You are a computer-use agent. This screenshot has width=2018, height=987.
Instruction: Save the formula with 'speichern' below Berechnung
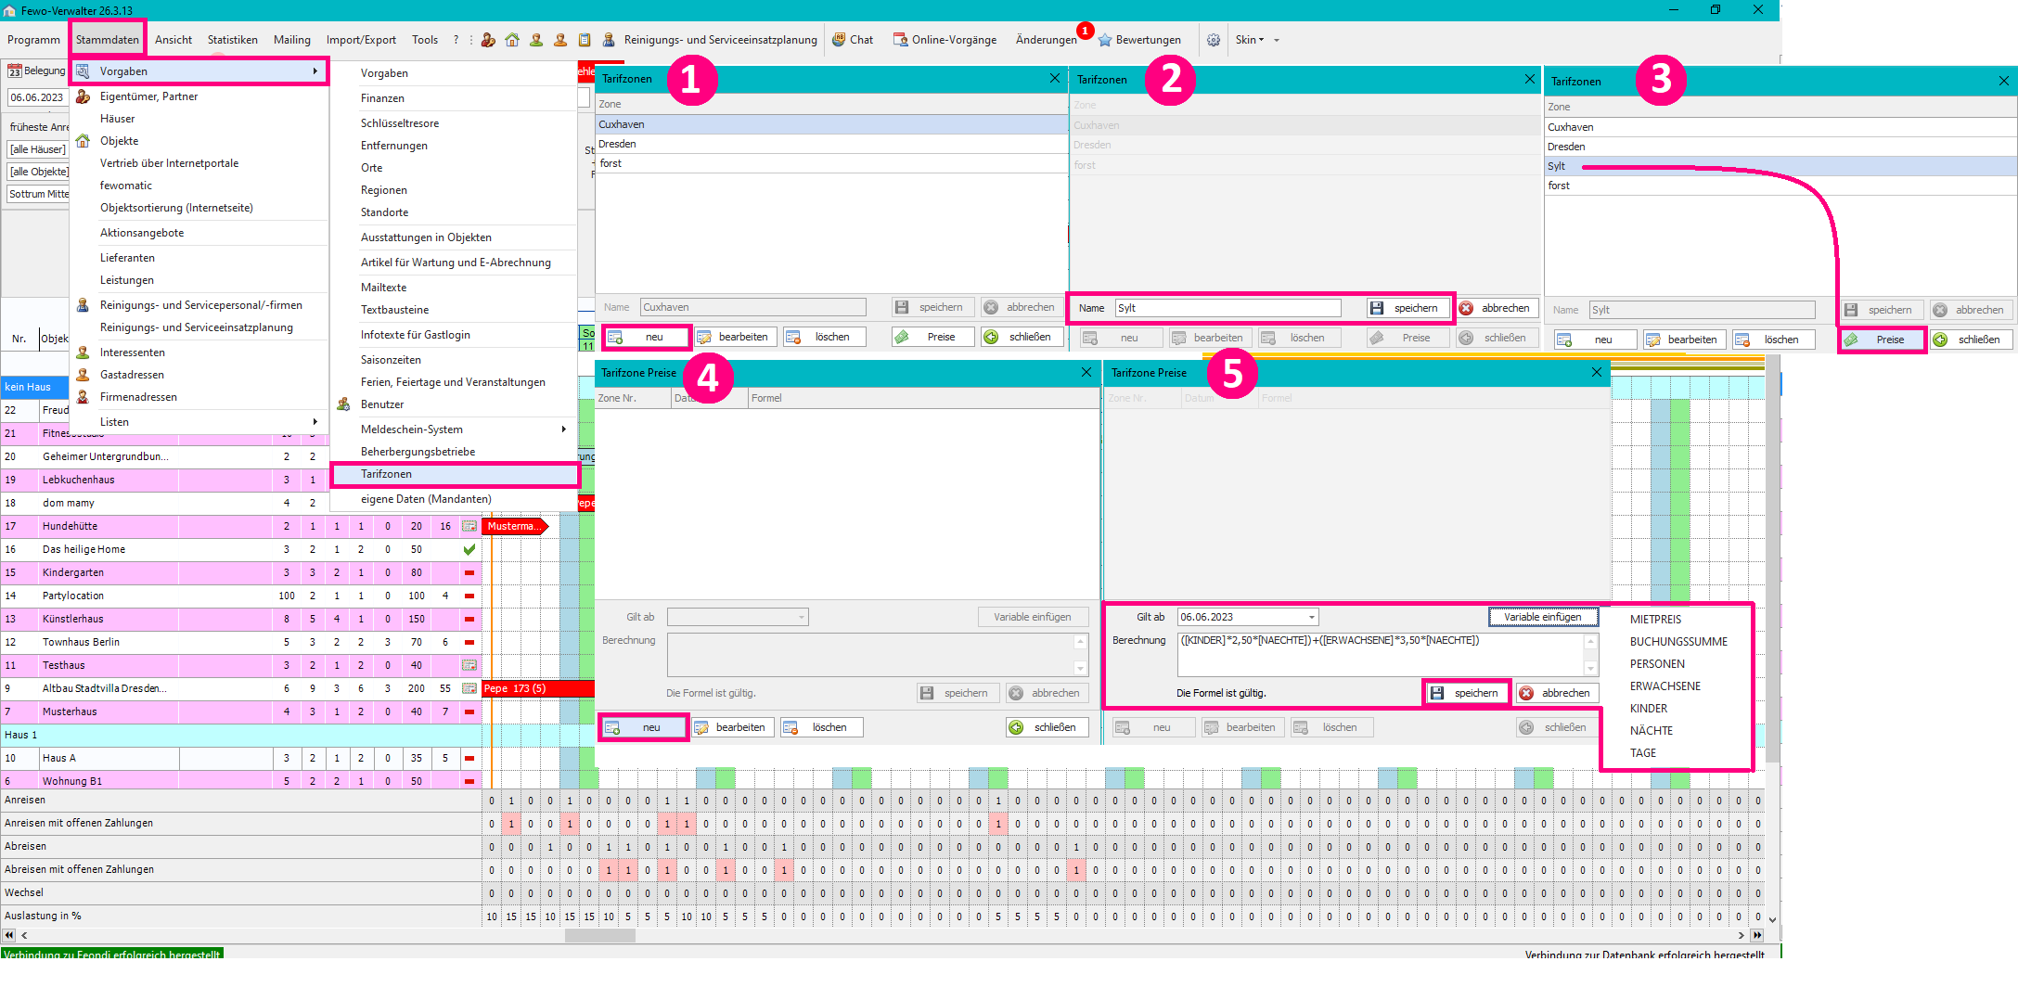1466,693
